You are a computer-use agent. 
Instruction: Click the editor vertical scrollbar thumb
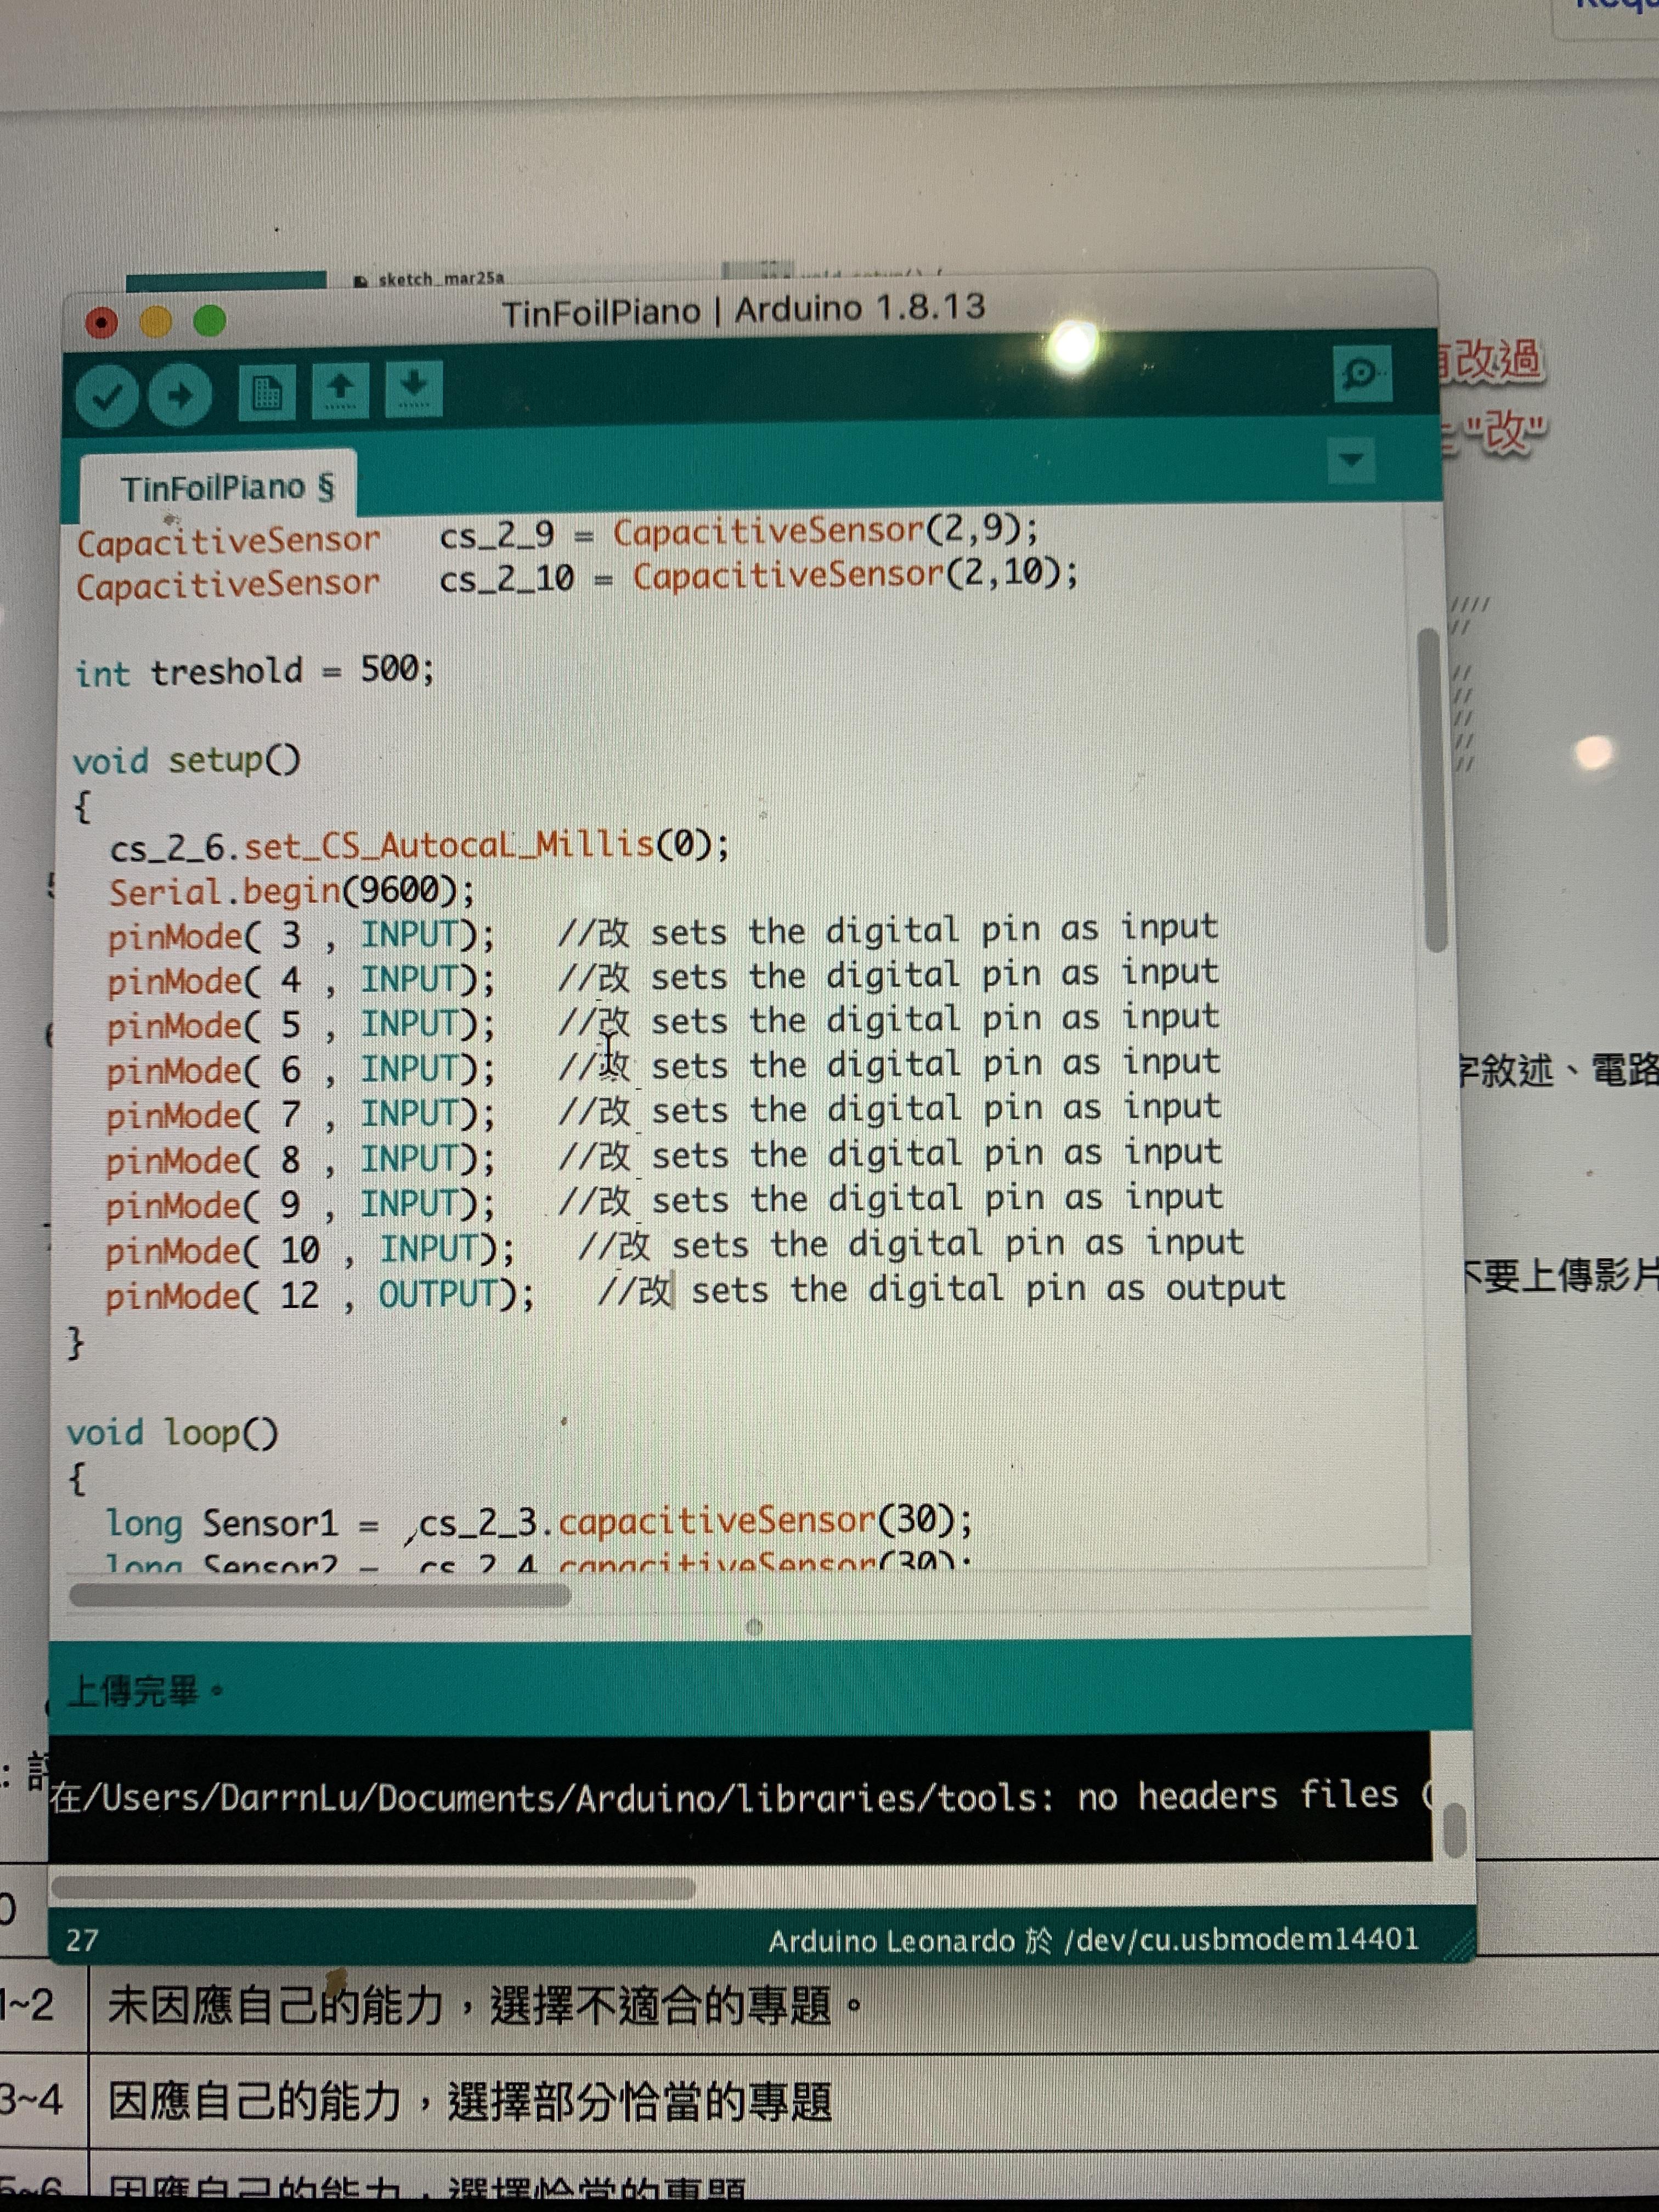click(x=1433, y=790)
